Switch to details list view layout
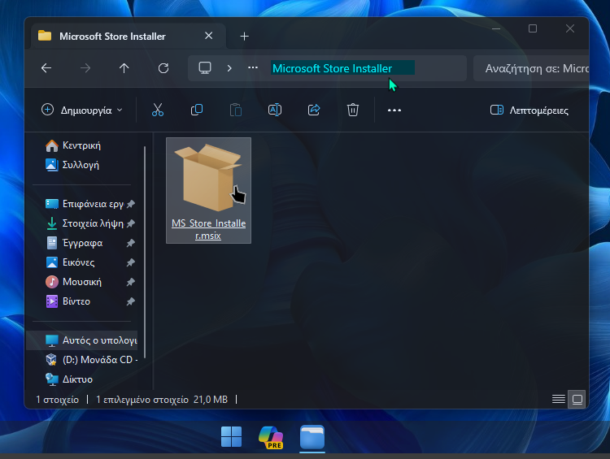Image resolution: width=610 pixels, height=459 pixels. coord(559,399)
